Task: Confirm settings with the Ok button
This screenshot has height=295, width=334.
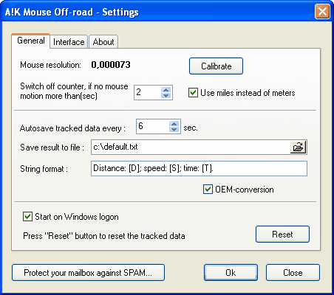Action: coord(231,272)
